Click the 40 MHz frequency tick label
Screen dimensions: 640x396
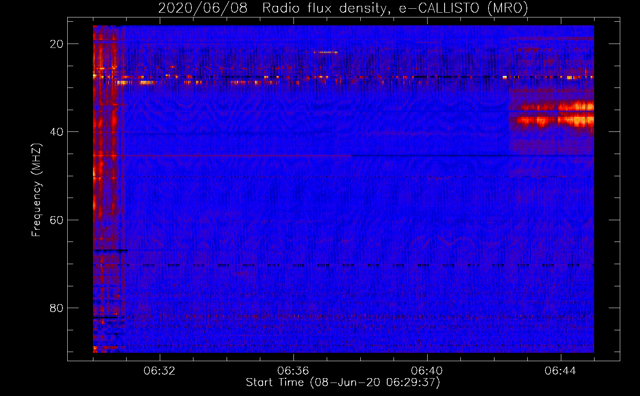pos(57,132)
